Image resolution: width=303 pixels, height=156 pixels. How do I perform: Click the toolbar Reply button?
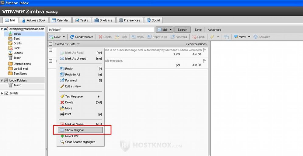click(x=138, y=37)
